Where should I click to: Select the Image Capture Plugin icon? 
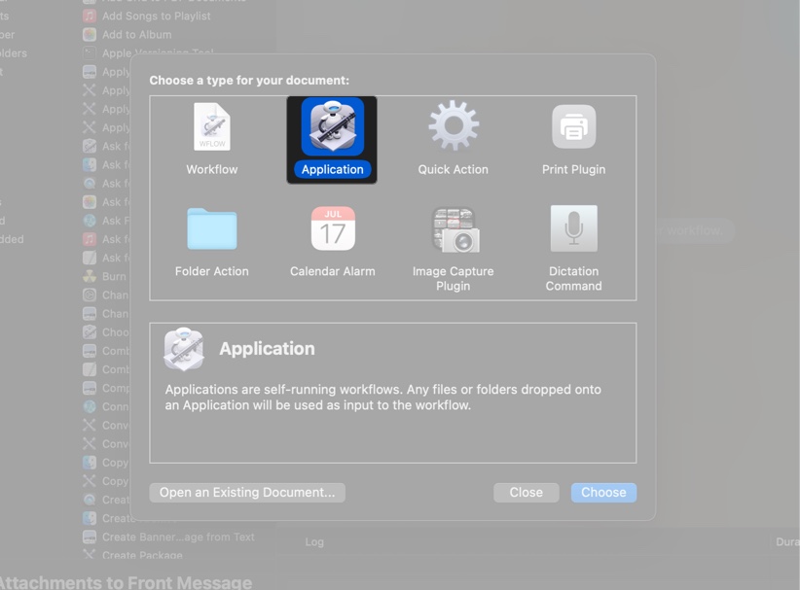[453, 228]
